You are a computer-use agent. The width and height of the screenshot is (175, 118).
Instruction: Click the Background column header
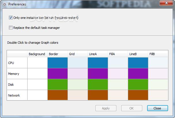tap(37, 54)
